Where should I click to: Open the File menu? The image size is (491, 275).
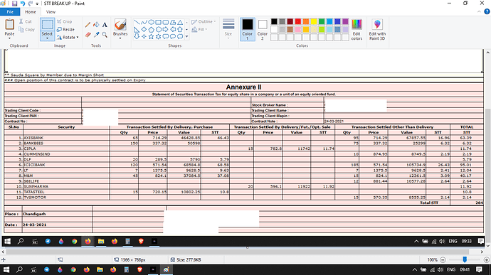click(x=10, y=12)
